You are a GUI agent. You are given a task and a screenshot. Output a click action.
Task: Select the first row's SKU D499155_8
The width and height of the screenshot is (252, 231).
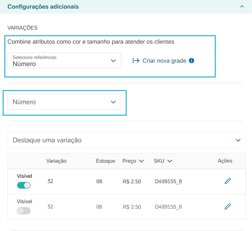[168, 181]
